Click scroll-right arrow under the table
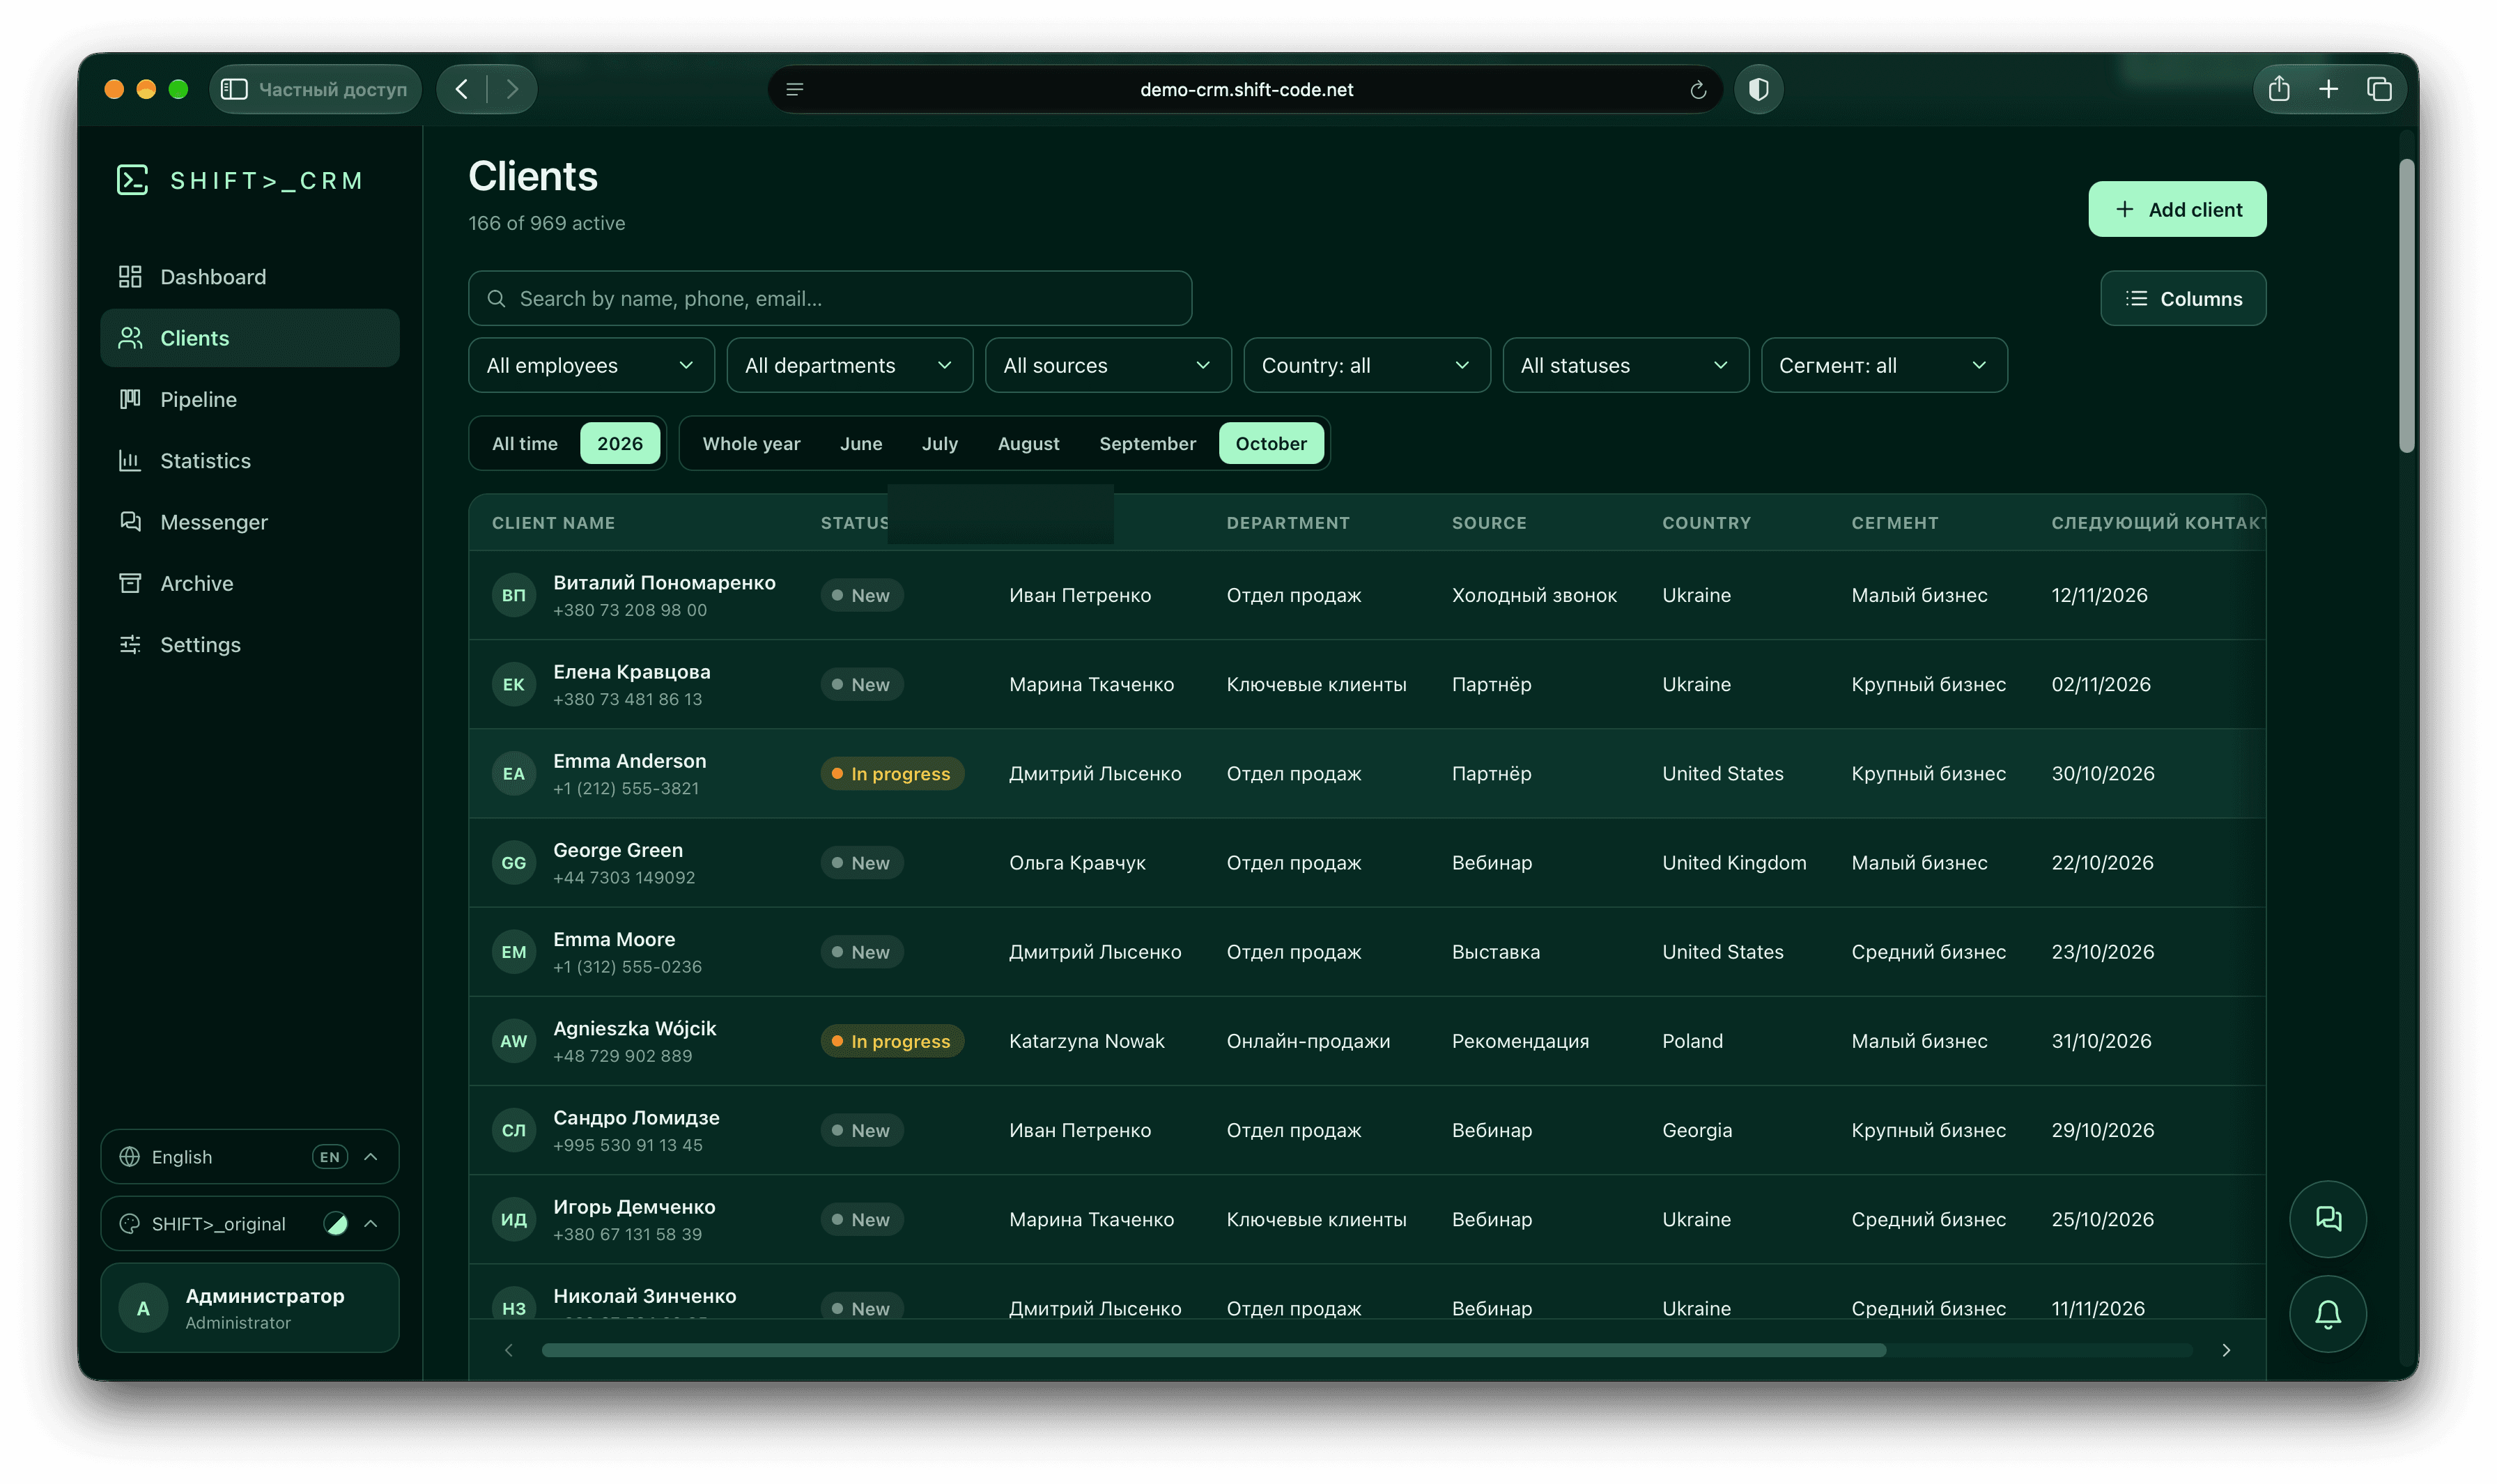 point(2225,1350)
